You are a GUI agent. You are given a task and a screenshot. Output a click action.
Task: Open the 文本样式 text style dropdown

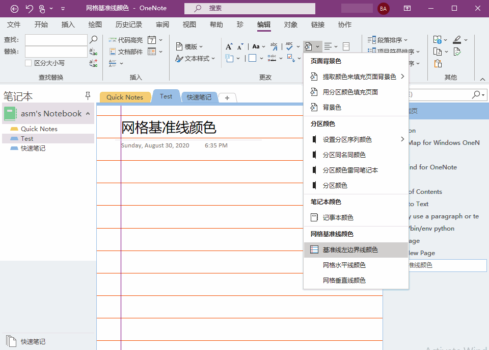pos(195,59)
